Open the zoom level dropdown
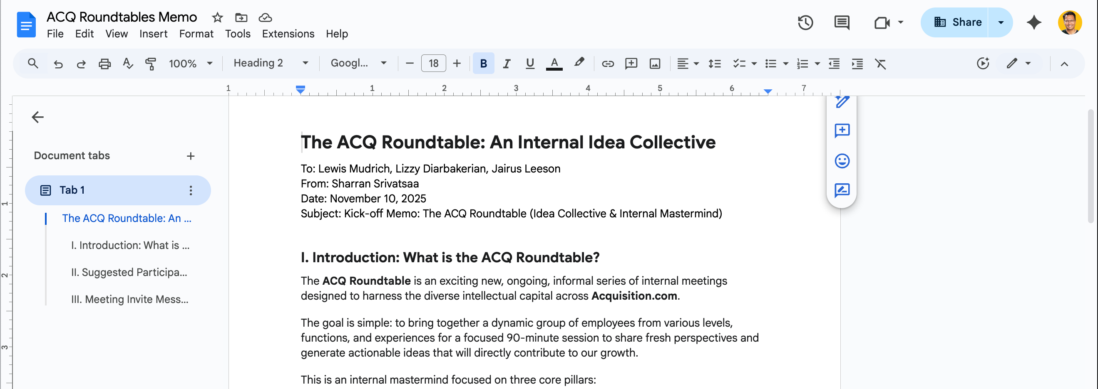Image resolution: width=1098 pixels, height=389 pixels. pos(191,64)
